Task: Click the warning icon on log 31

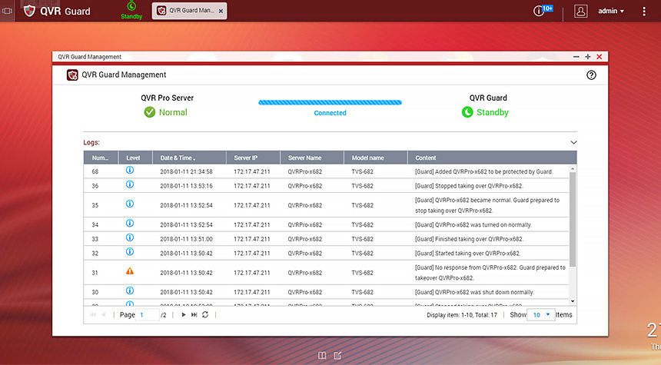Action: tap(129, 272)
